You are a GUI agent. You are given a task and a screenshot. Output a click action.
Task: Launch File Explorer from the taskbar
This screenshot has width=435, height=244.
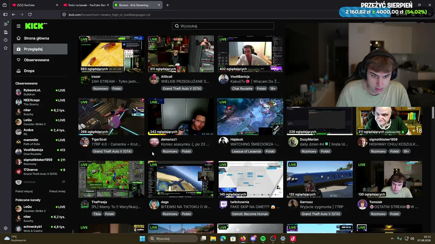pyautogui.click(x=213, y=239)
